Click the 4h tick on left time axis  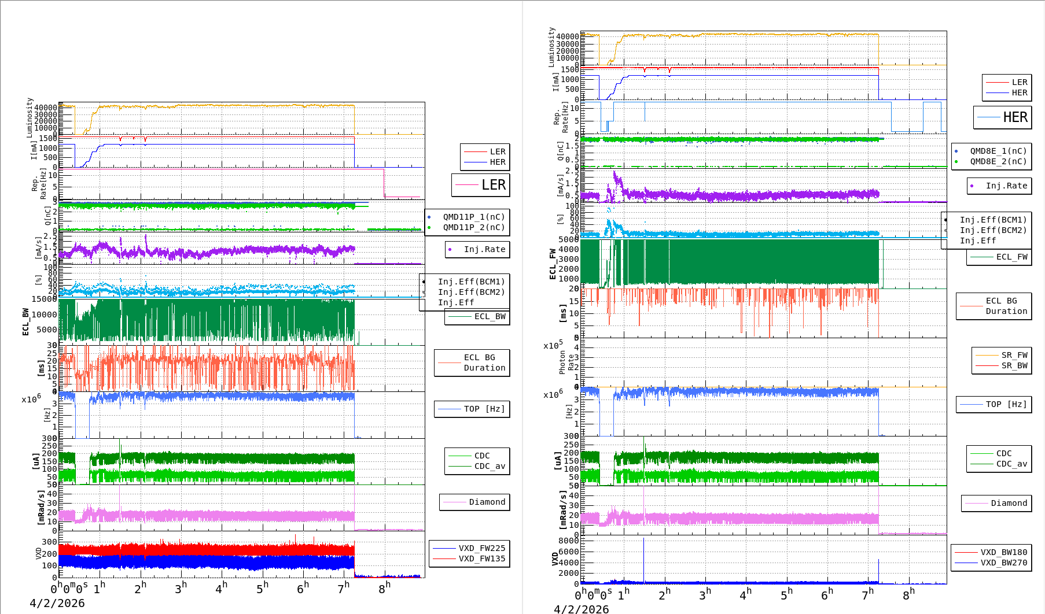click(221, 588)
